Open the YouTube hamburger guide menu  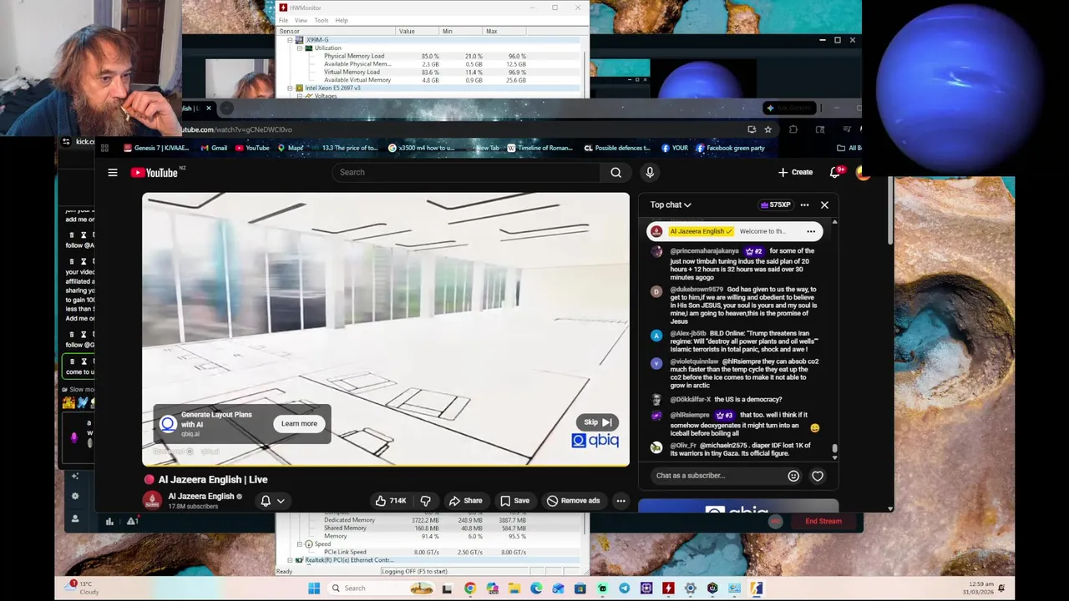[x=113, y=173]
